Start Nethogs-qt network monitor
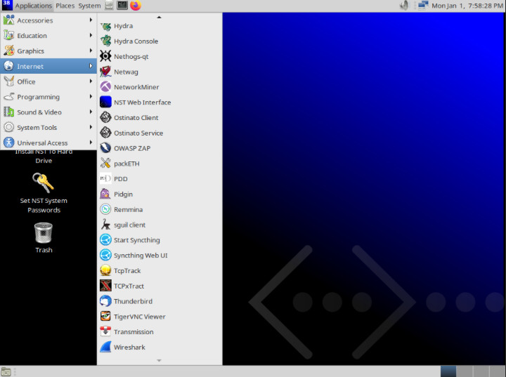 pyautogui.click(x=160, y=56)
